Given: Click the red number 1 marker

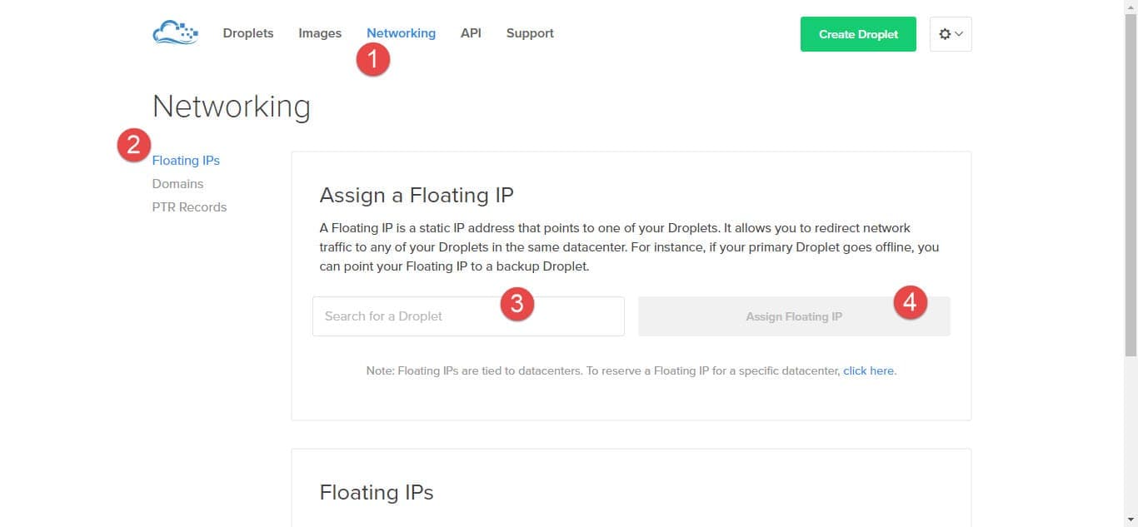Looking at the screenshot, I should pos(373,60).
